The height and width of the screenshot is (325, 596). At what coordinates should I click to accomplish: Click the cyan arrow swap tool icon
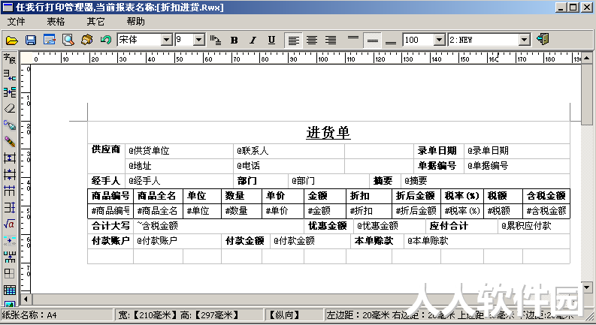pos(10,240)
